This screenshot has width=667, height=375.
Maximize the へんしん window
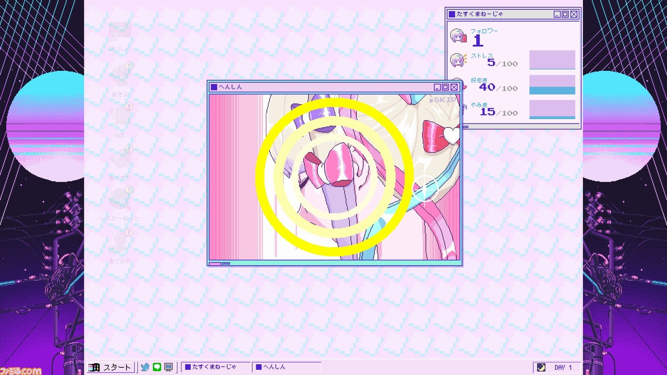click(x=446, y=87)
